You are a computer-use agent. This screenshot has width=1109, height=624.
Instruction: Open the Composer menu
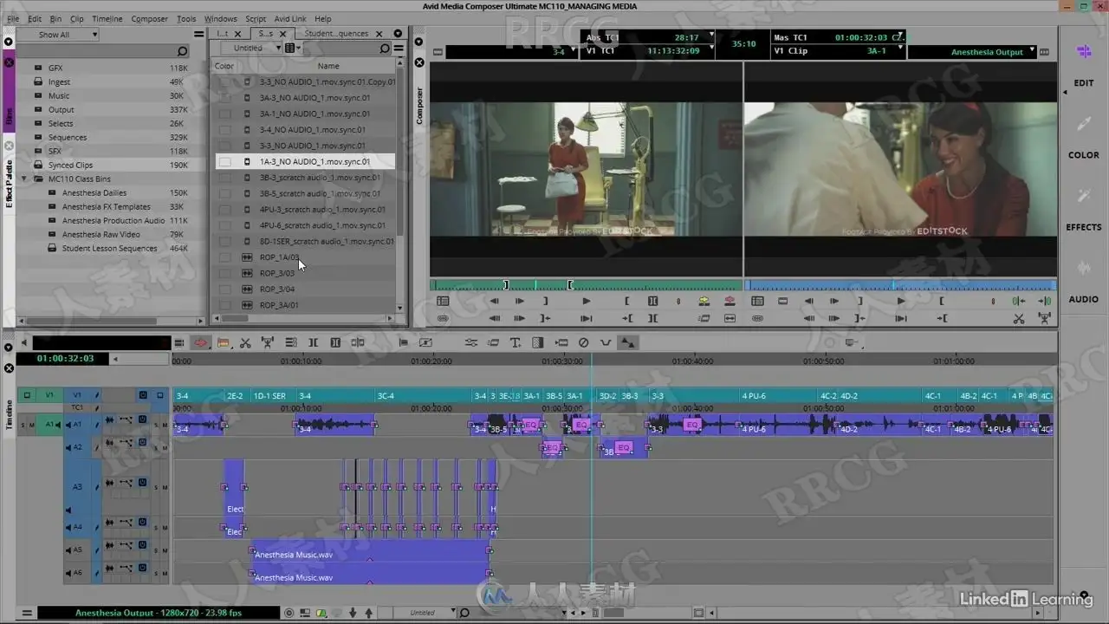[x=149, y=18]
